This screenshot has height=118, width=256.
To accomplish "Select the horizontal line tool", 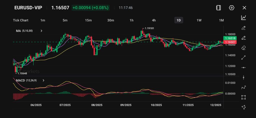I will pos(243,67).
